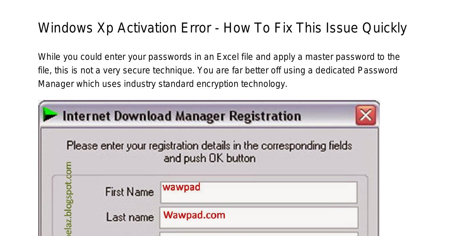Image resolution: width=452 pixels, height=236 pixels.
Task: Click the article heading about Windows Xp Activation Error
Action: (x=222, y=27)
